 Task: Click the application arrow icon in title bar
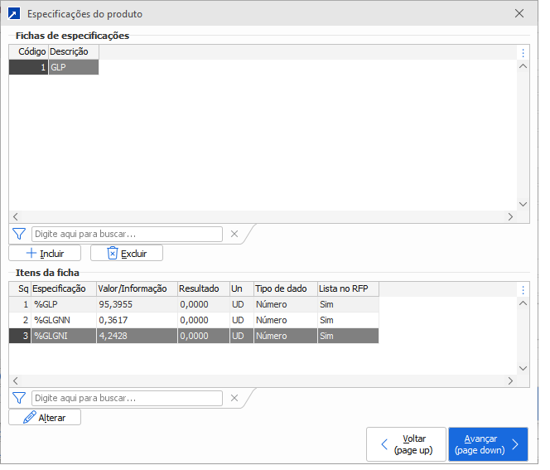14,14
